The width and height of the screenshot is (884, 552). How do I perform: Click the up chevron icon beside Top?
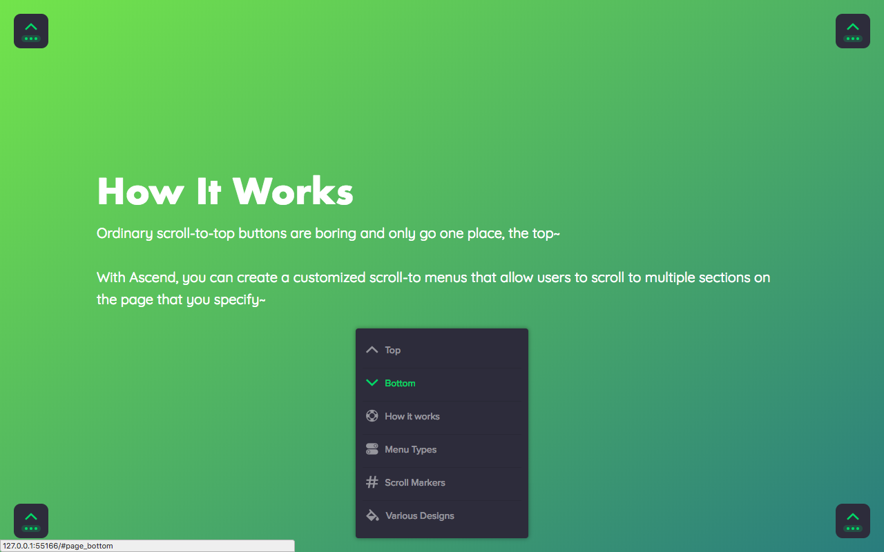tap(372, 350)
